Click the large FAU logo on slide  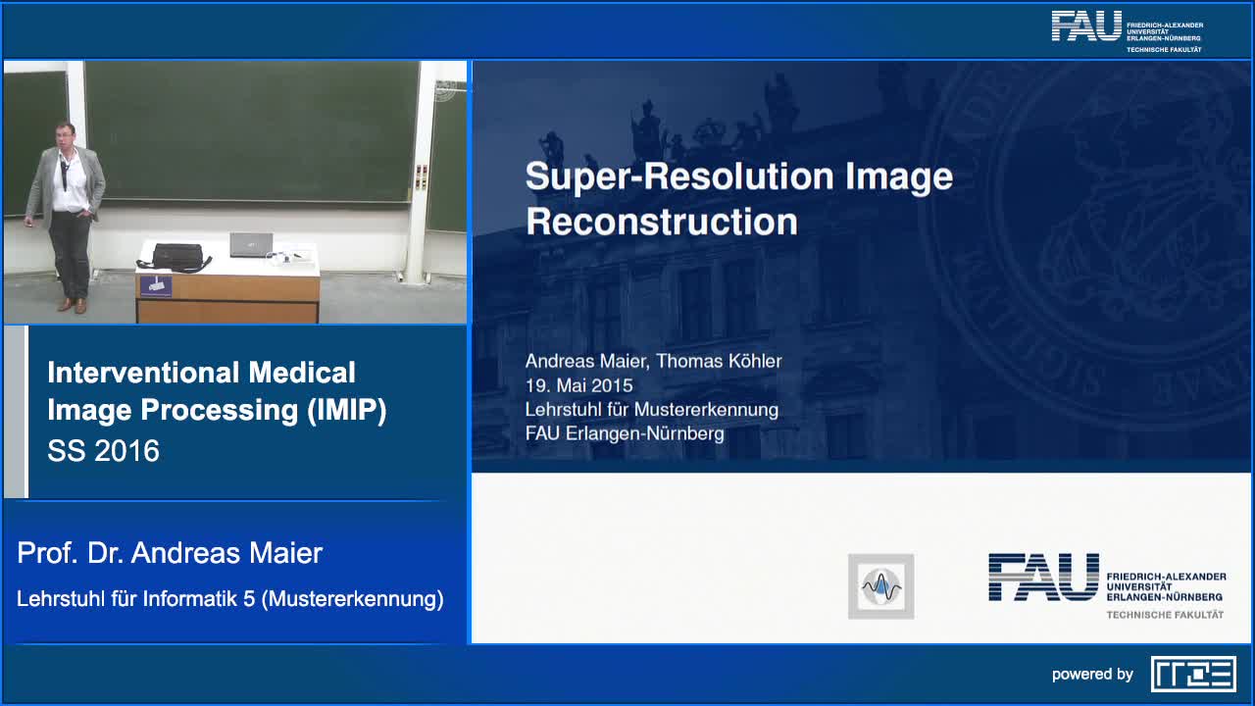pos(1106,585)
